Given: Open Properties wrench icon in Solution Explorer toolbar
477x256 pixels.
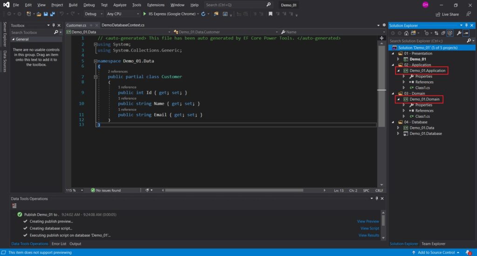Looking at the screenshot, I should point(459,33).
